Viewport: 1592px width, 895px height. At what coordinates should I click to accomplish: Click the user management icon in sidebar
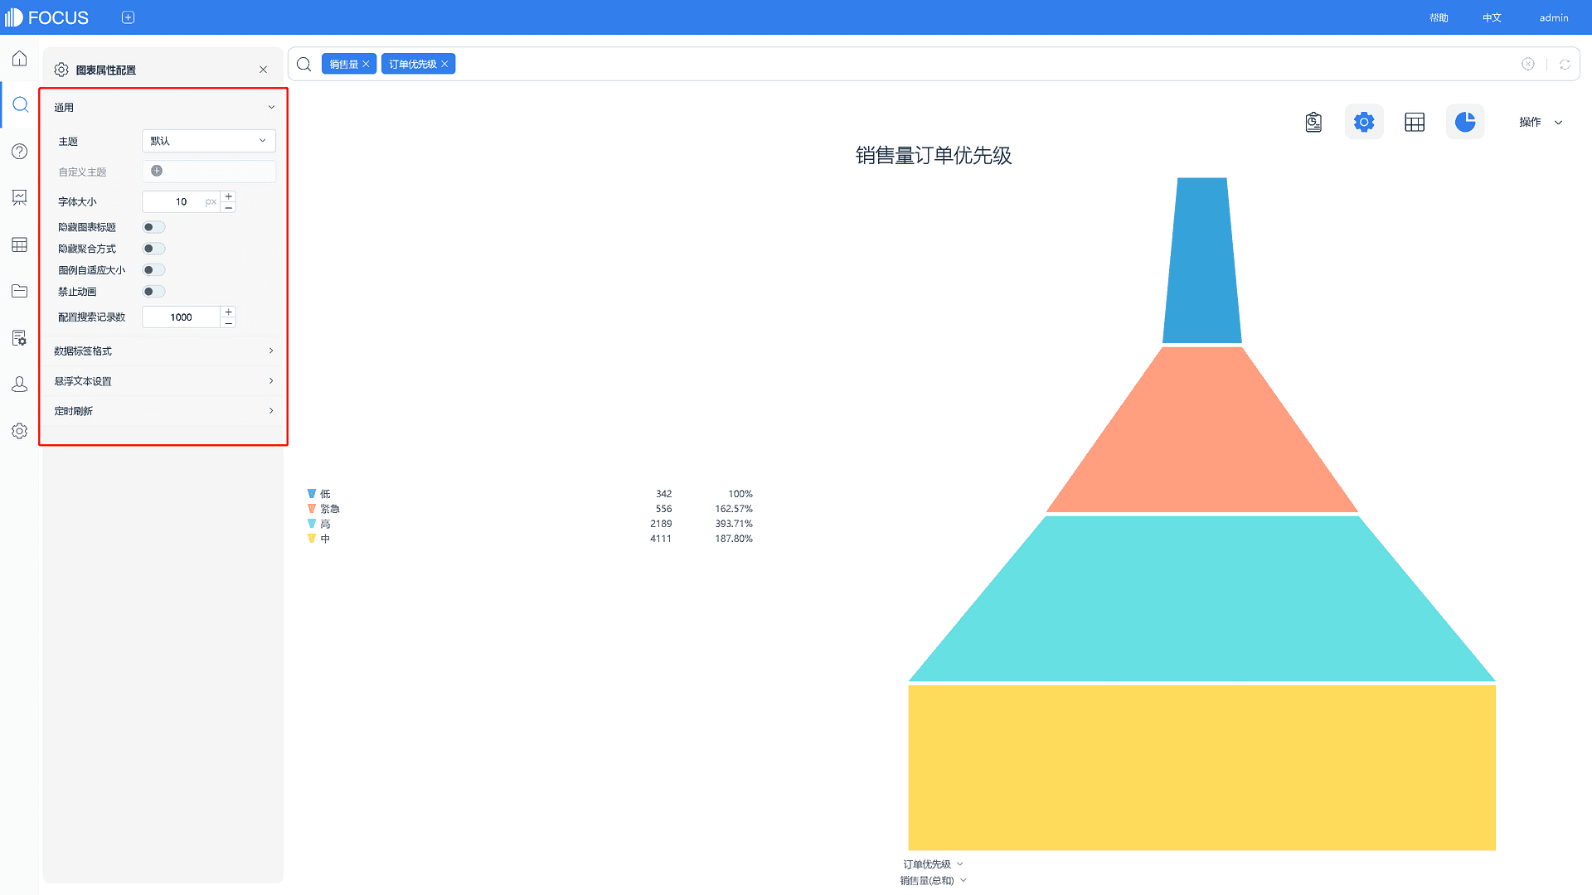tap(20, 384)
